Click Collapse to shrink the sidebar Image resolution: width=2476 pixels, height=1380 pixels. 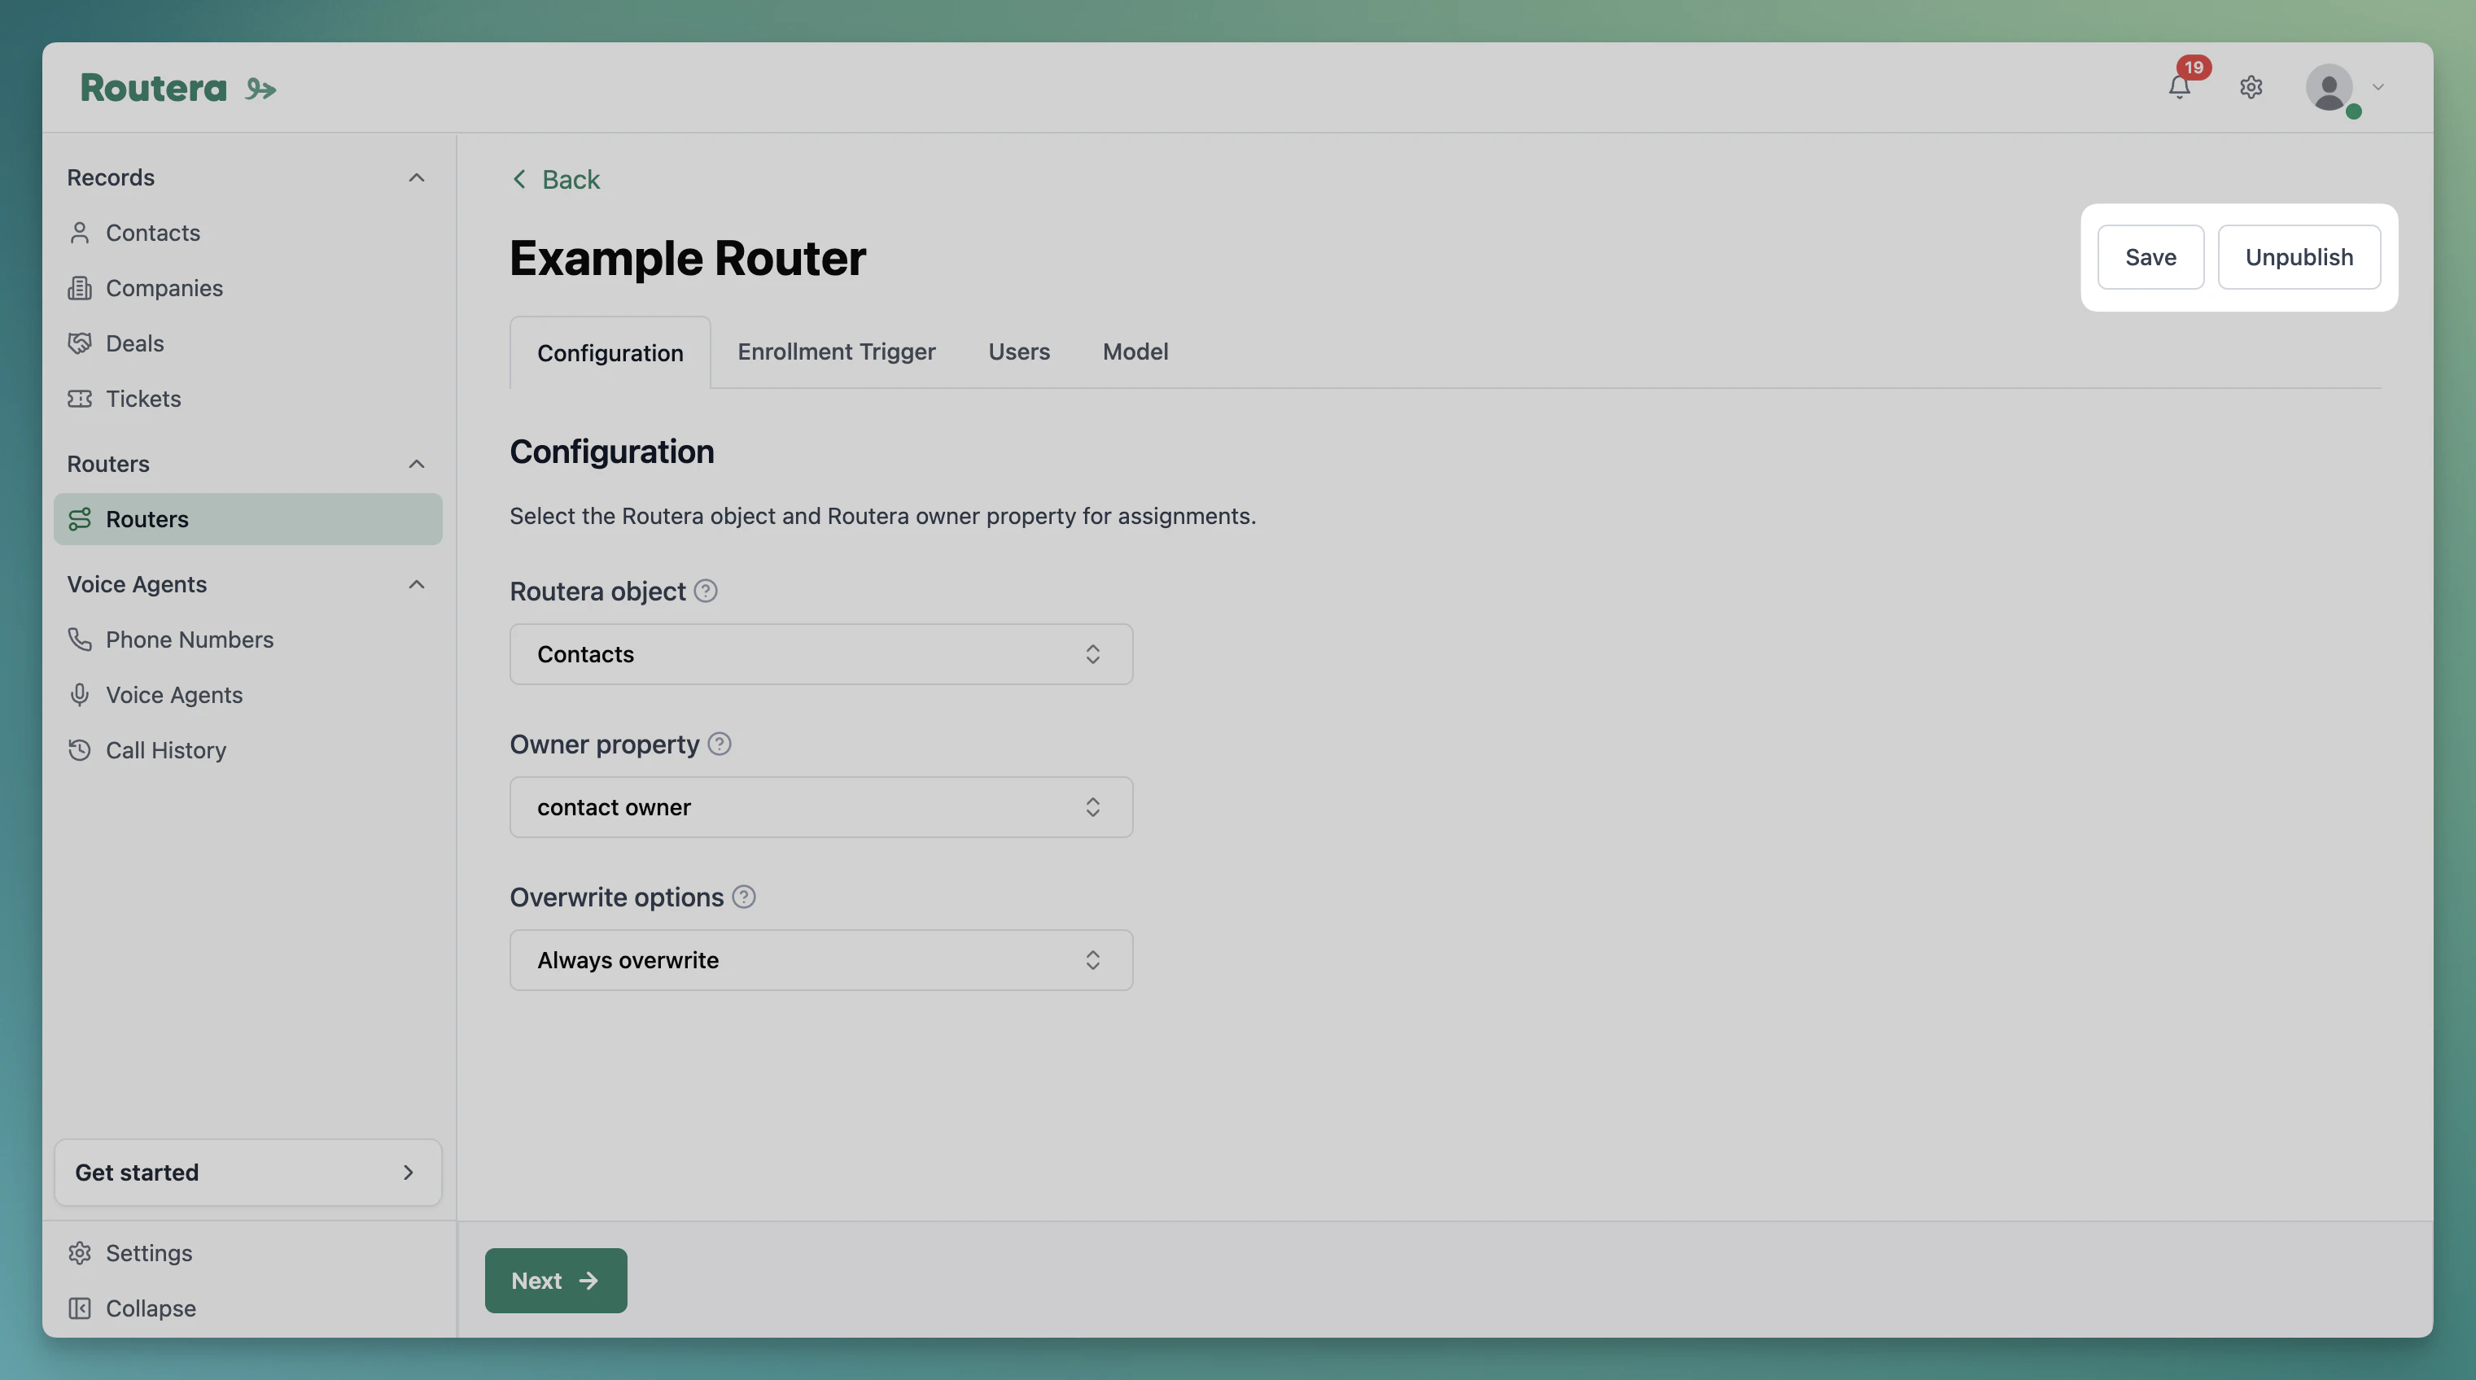click(248, 1309)
